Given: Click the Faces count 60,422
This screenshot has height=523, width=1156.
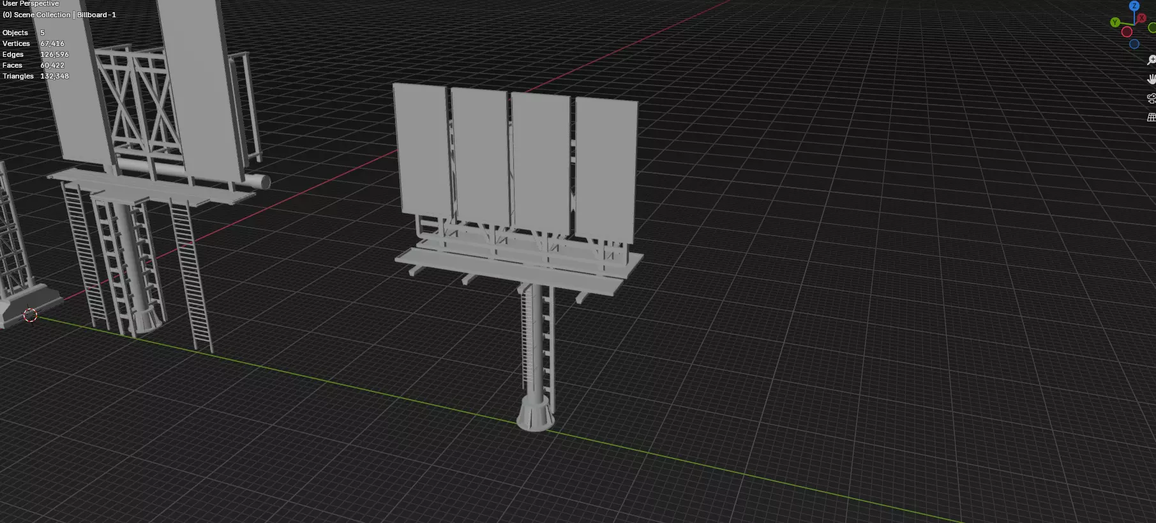Looking at the screenshot, I should [x=52, y=65].
